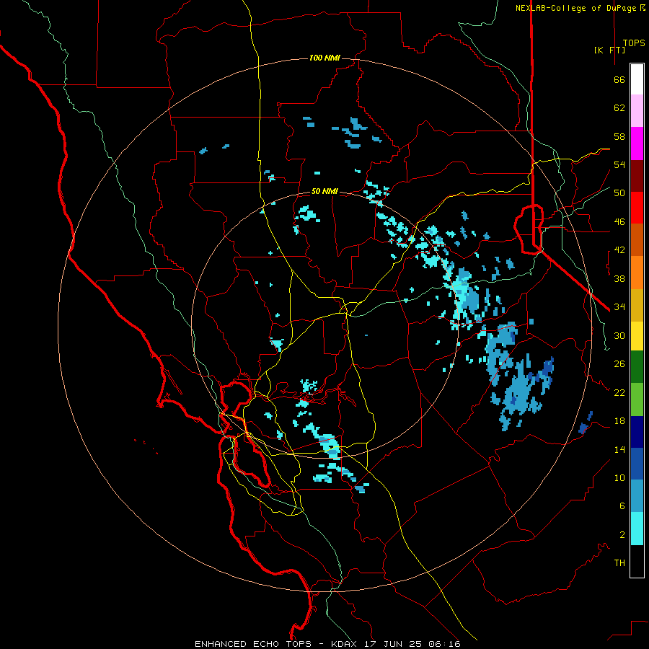Click the legend value "18"
Screen dimensions: 649x649
pos(619,421)
